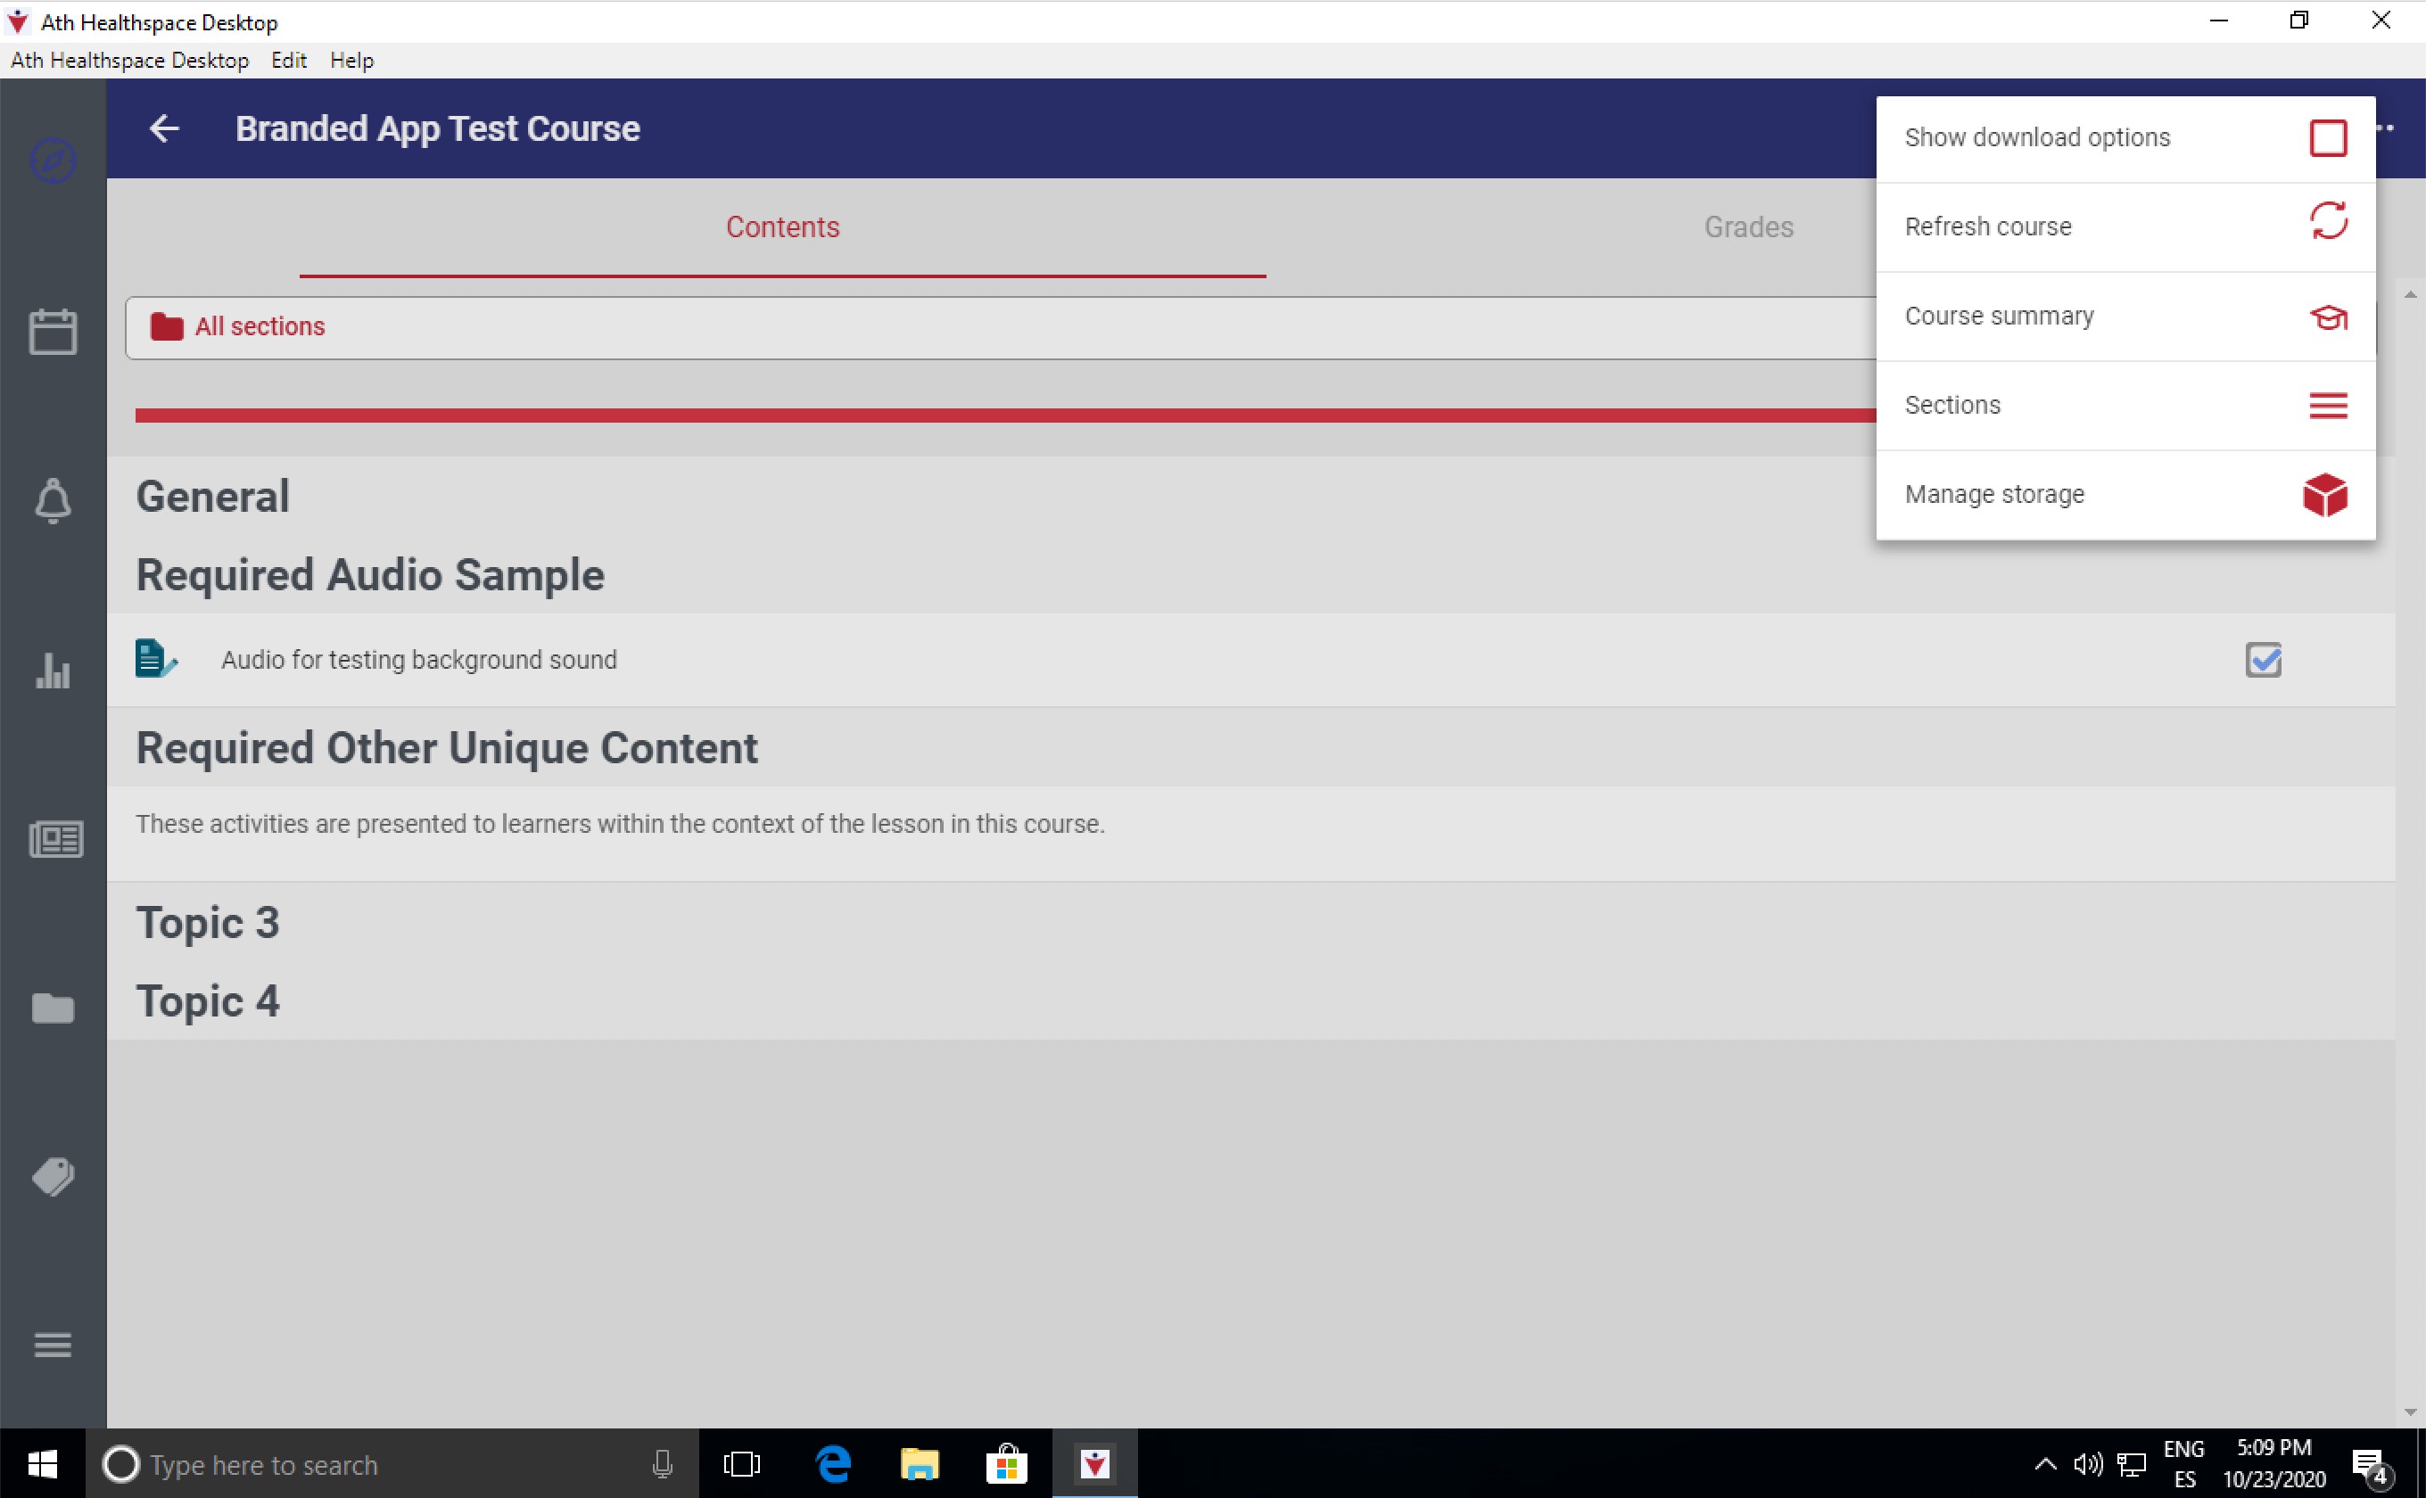Switch to the Grades tab
Image resolution: width=2426 pixels, height=1498 pixels.
click(x=1748, y=228)
